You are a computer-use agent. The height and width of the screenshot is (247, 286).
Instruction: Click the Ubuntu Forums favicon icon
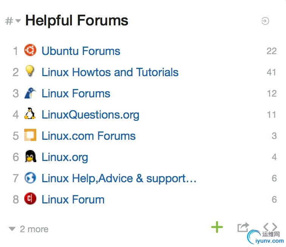tap(30, 50)
